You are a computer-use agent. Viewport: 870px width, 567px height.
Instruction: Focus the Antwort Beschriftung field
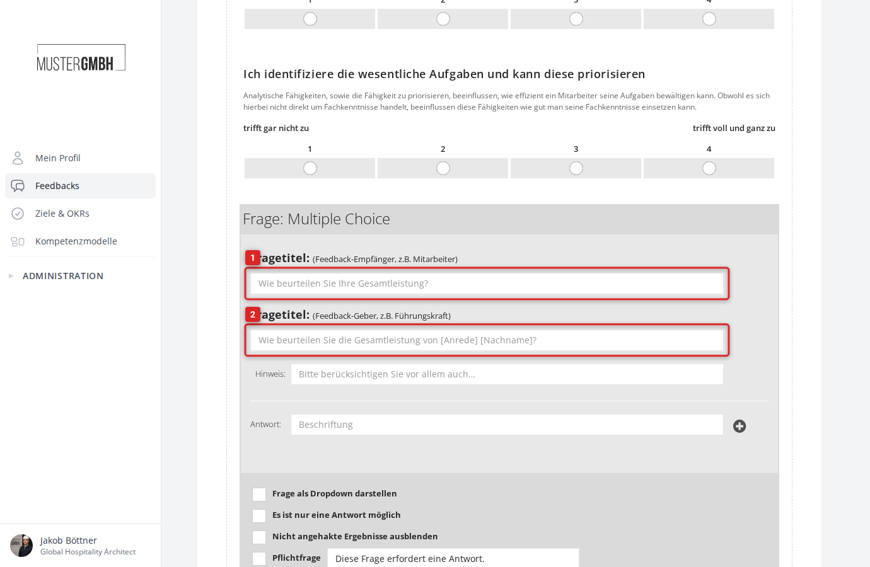click(x=507, y=425)
